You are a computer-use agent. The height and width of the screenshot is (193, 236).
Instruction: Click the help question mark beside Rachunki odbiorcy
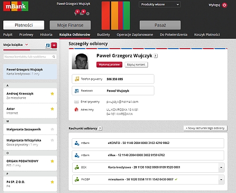100,128
